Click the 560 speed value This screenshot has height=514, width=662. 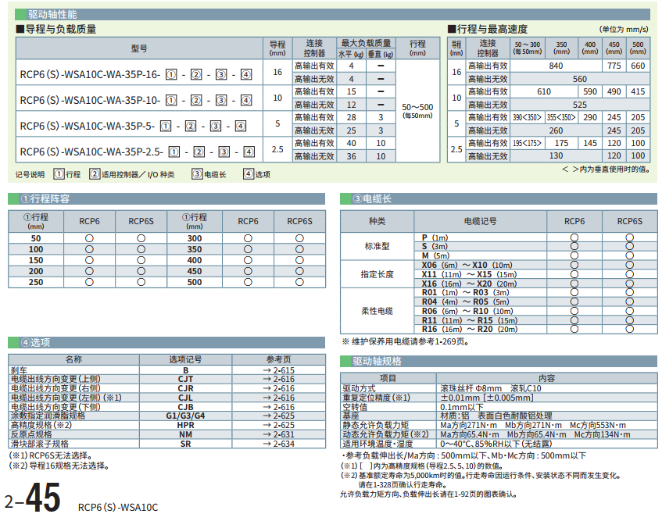pyautogui.click(x=580, y=79)
